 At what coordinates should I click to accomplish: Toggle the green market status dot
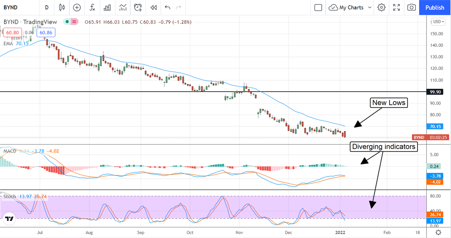click(x=67, y=22)
